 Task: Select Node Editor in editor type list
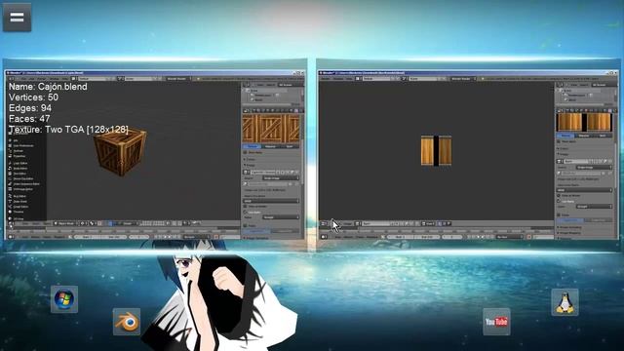[19, 169]
